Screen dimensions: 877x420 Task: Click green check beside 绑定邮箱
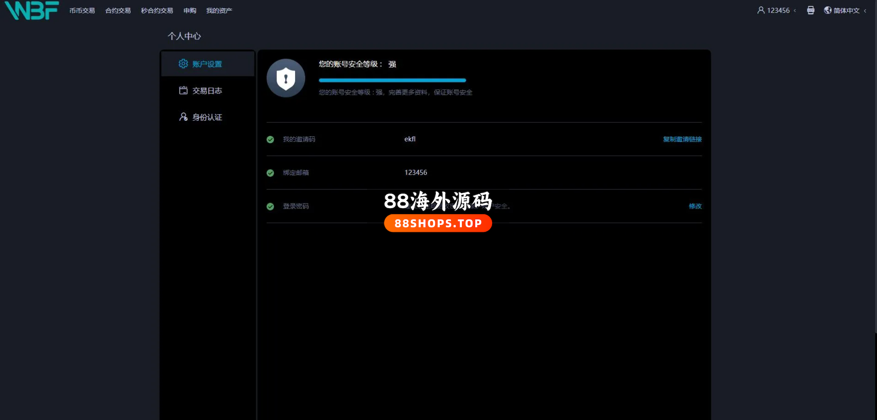tap(270, 173)
